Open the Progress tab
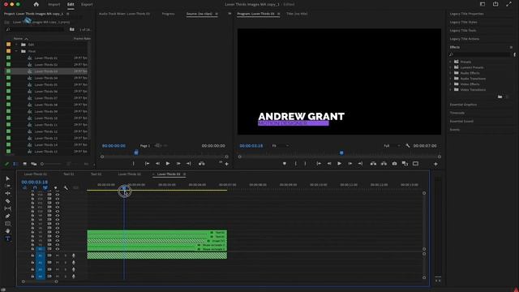This screenshot has height=292, width=519. [168, 14]
